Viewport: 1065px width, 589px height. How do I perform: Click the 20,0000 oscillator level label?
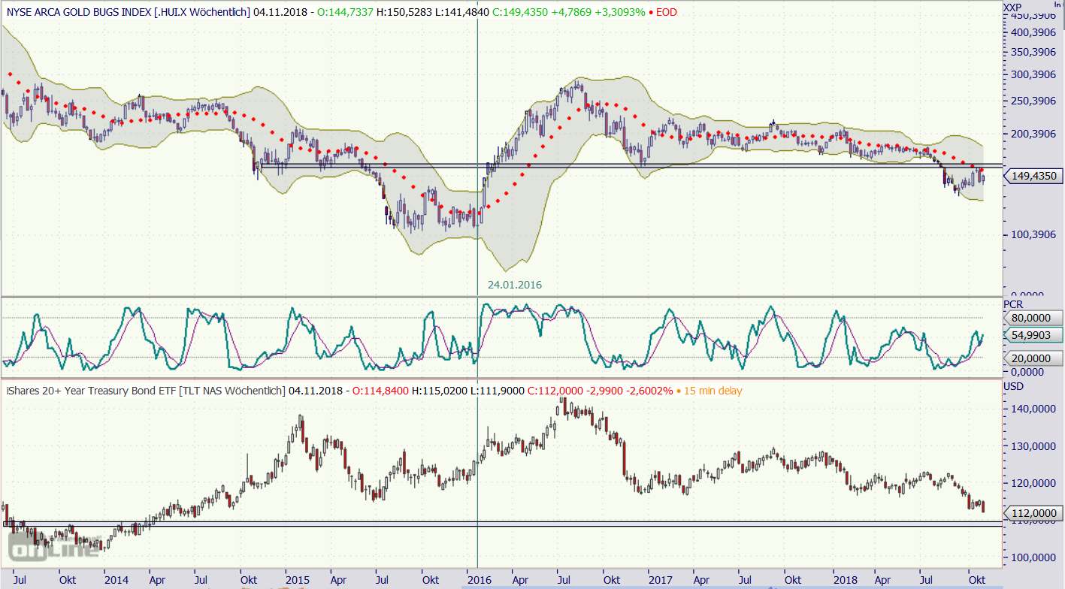pyautogui.click(x=1033, y=358)
